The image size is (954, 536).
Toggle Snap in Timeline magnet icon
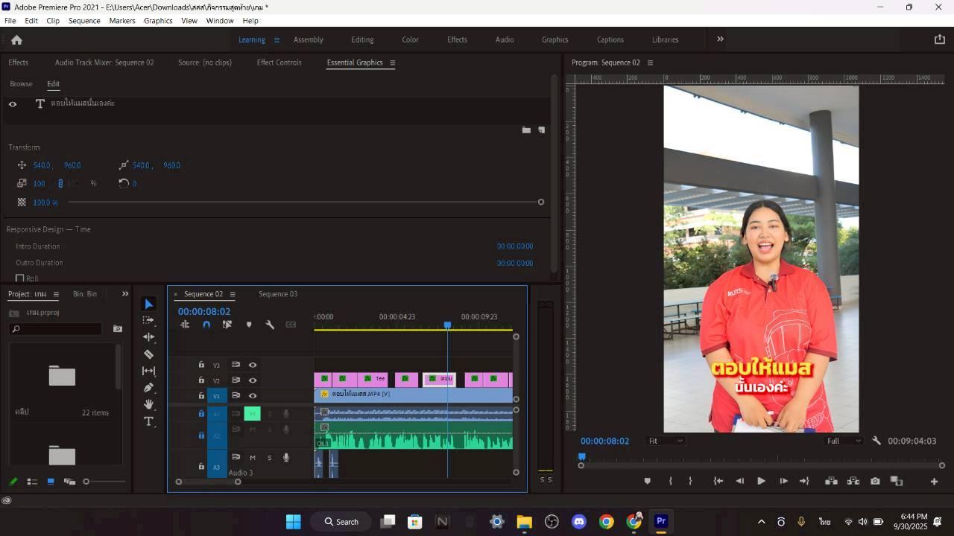pos(206,325)
